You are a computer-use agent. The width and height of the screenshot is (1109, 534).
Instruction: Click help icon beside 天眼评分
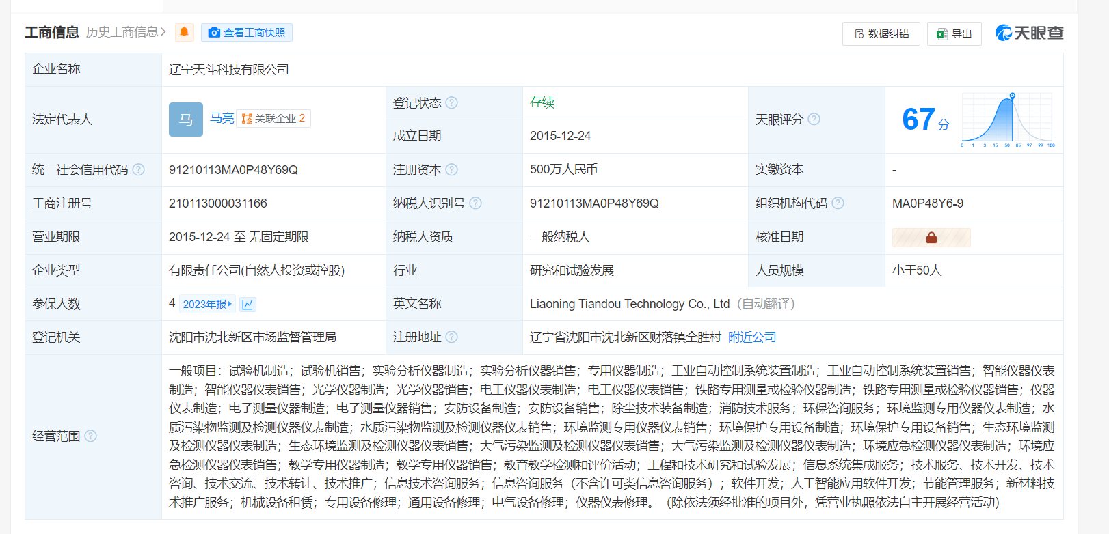click(x=814, y=119)
